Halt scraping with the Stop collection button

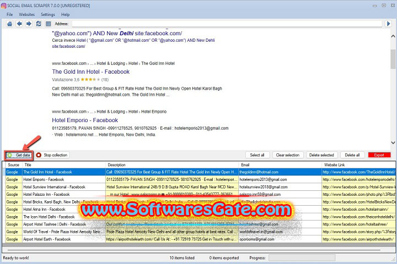tap(52, 155)
